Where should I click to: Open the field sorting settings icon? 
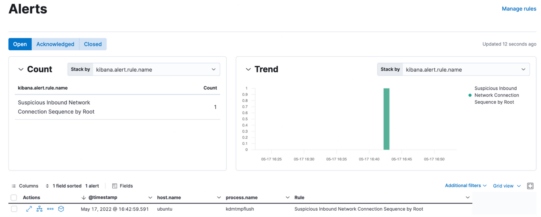(x=47, y=186)
